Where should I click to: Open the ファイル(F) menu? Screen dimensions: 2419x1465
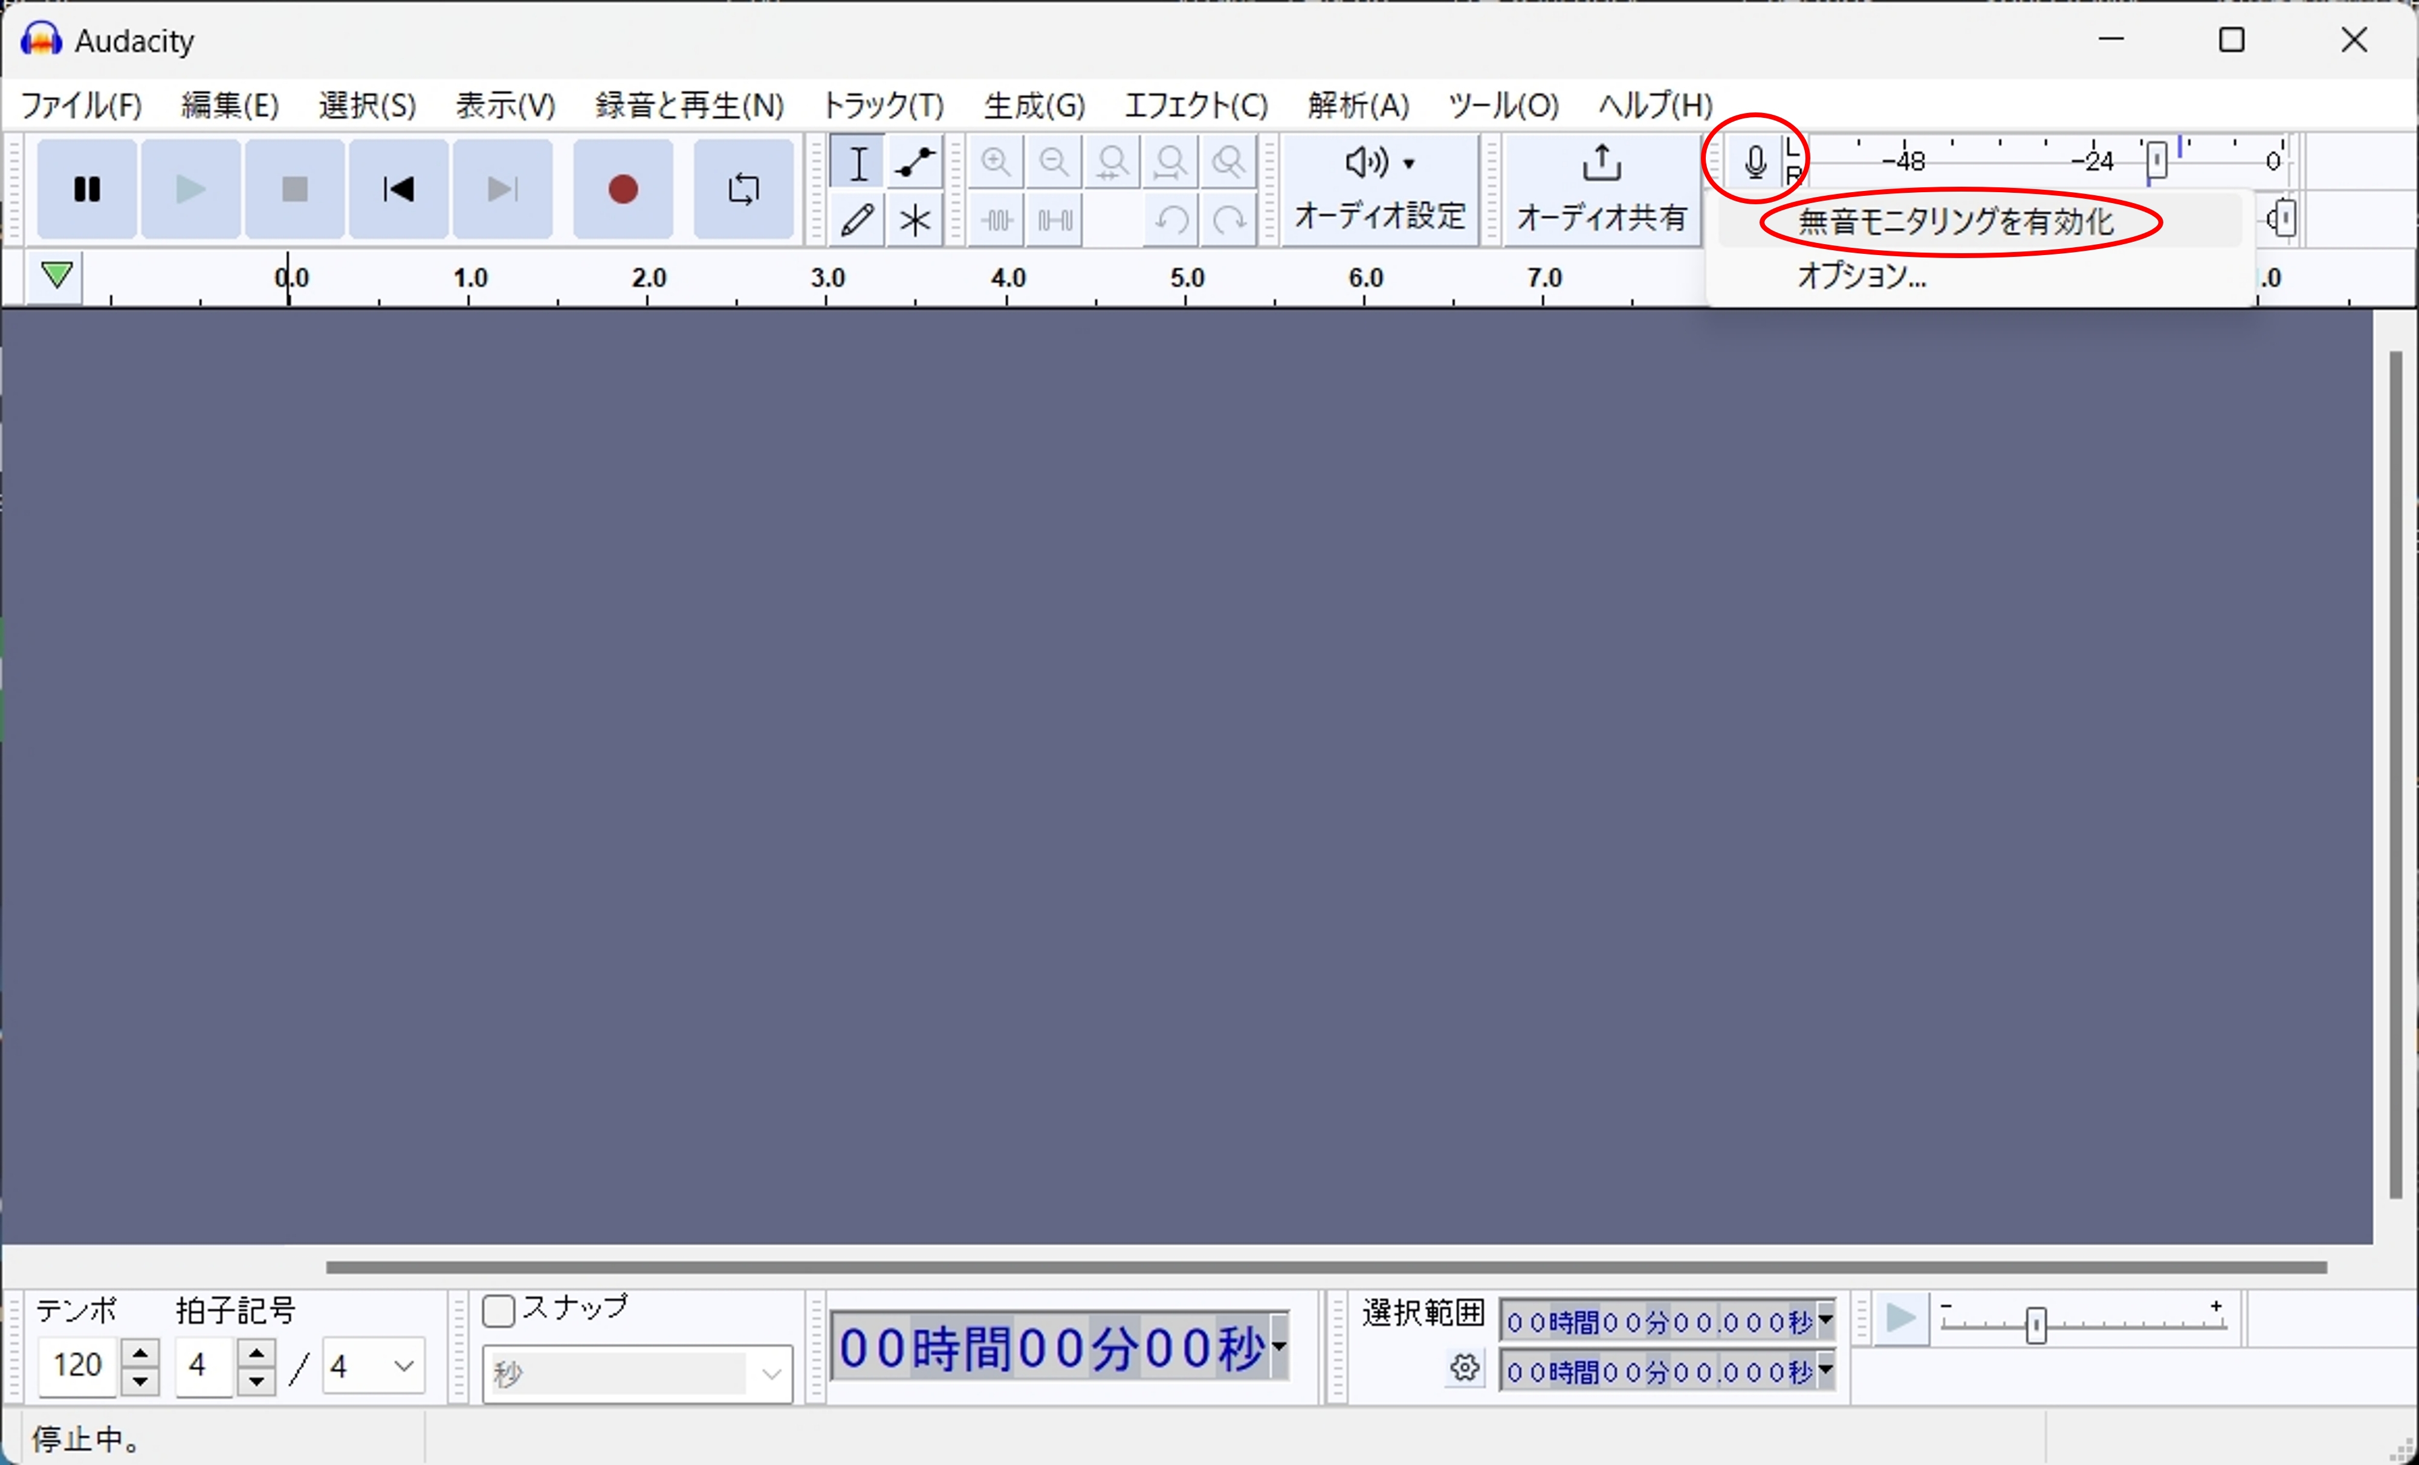point(82,105)
